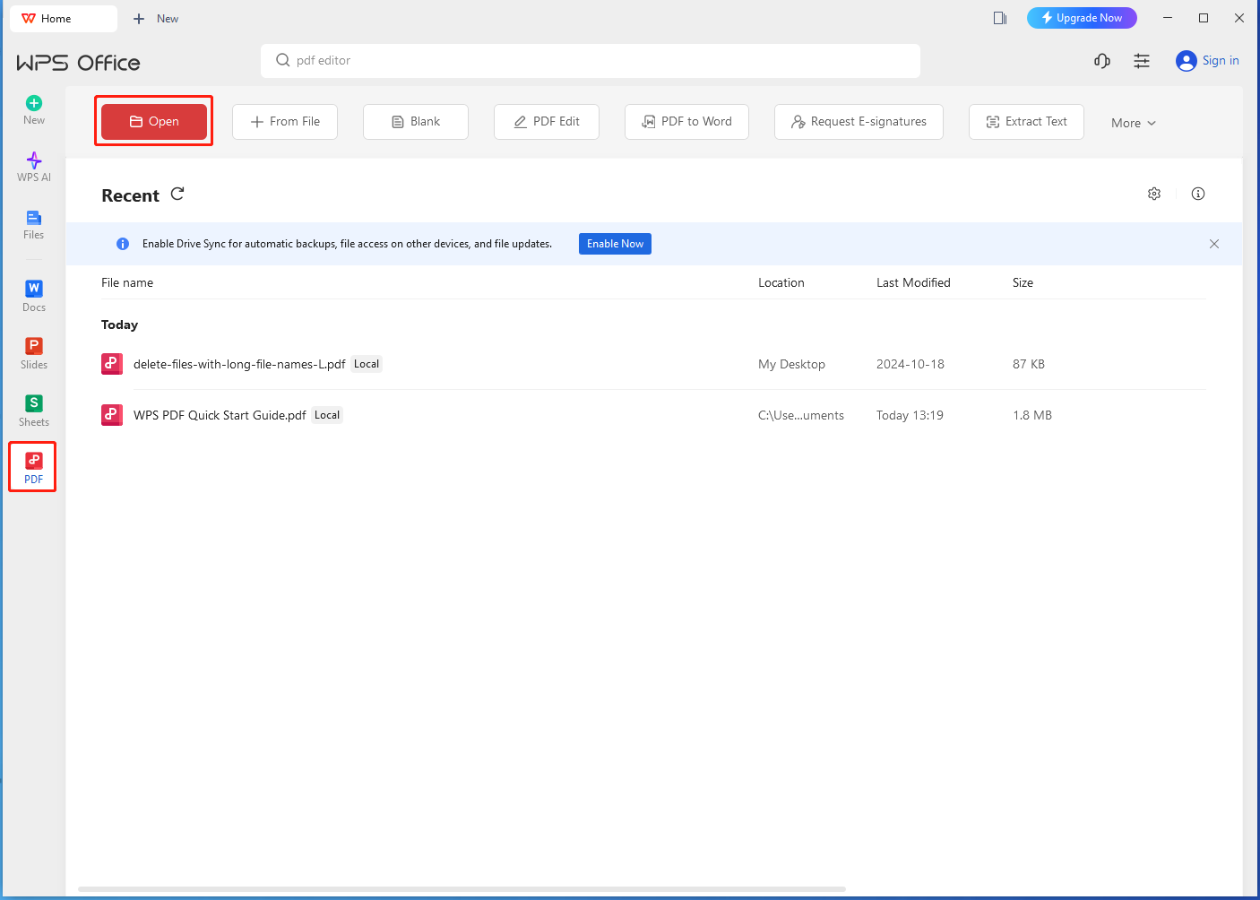Click the blue info icon in sync banner
The height and width of the screenshot is (900, 1260).
(123, 244)
